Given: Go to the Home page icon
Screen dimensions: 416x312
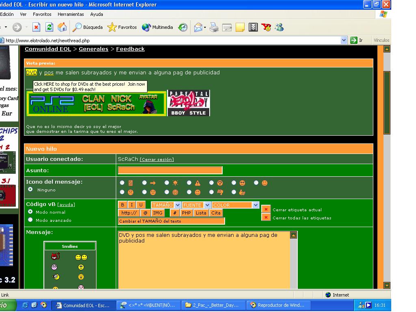Looking at the screenshot, I should click(x=62, y=27).
